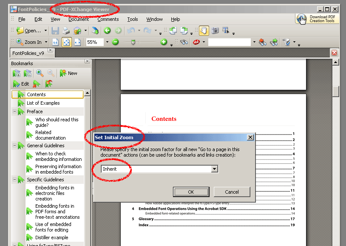Rotate pages clockwise
The image size is (346, 246).
coord(184,31)
